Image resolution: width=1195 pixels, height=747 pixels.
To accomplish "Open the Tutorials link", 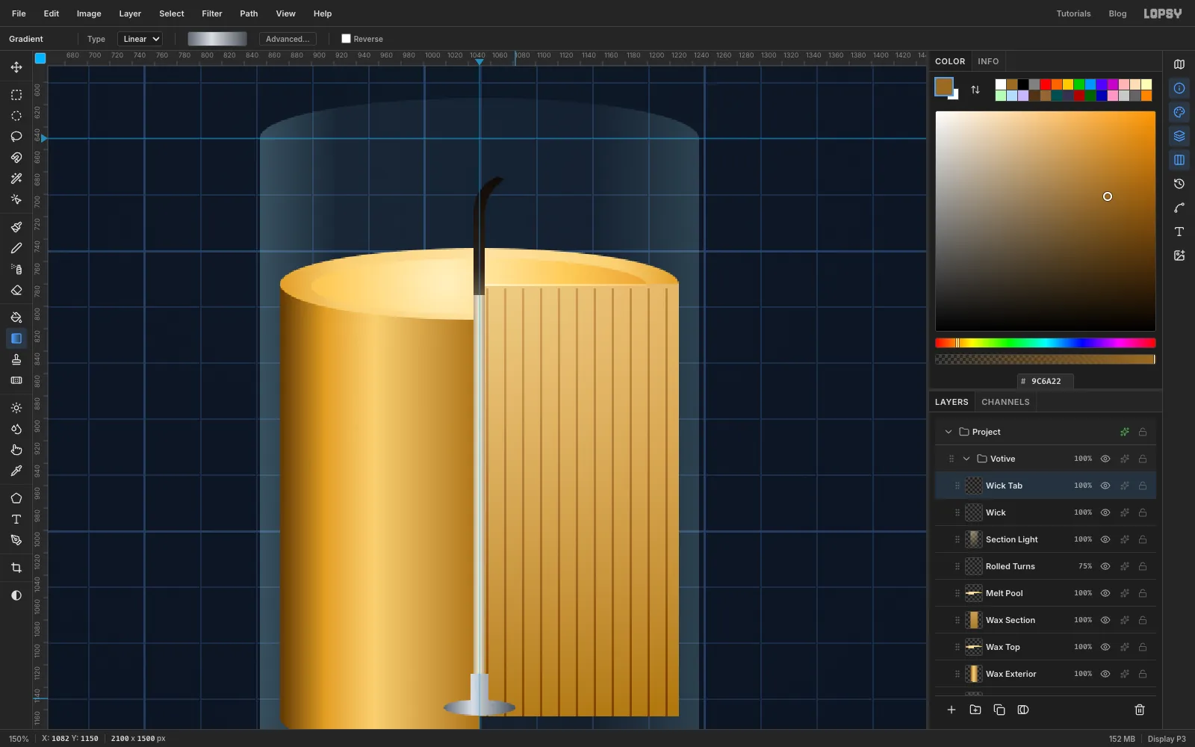I will click(1073, 13).
